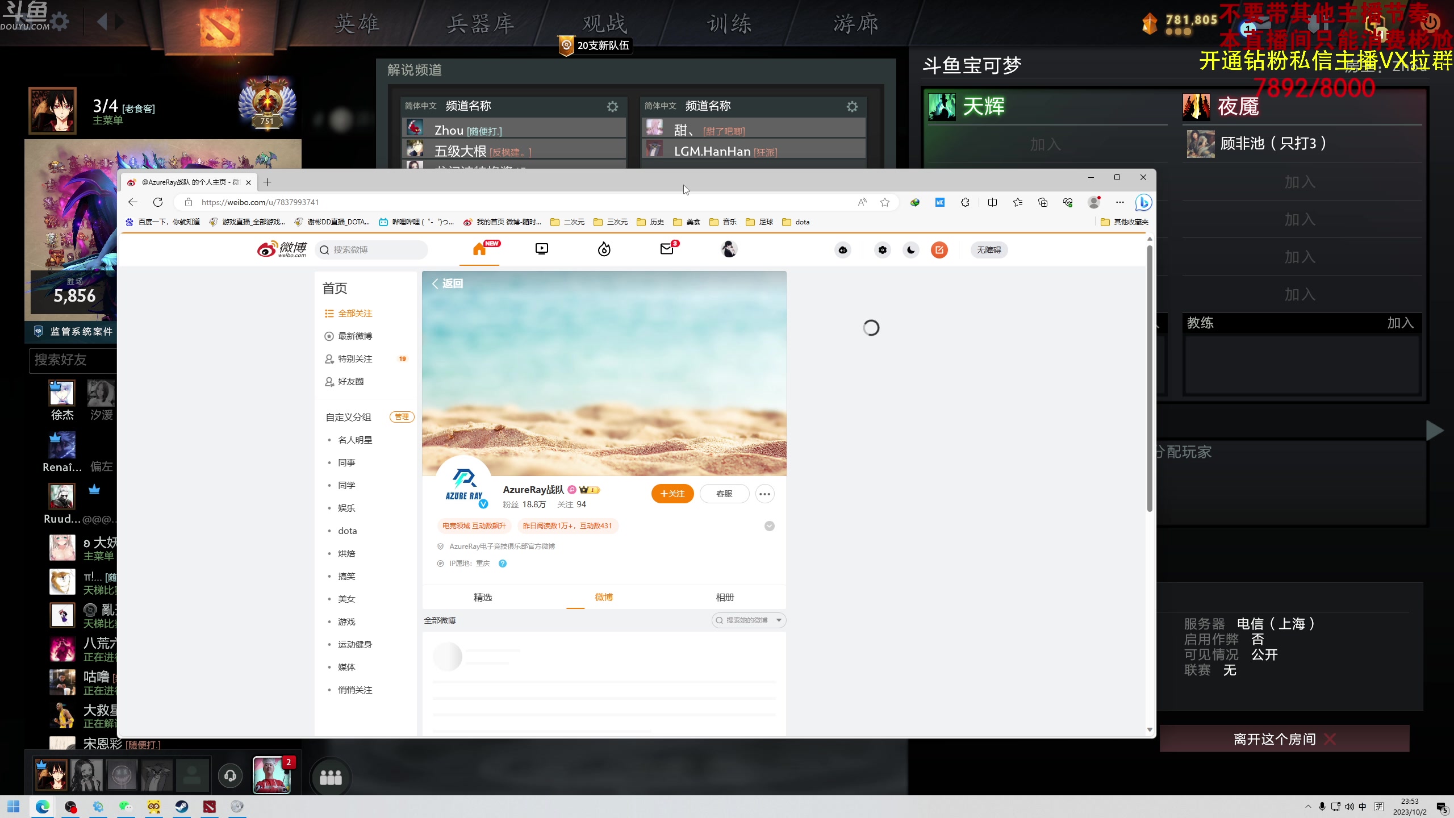Click the Dota 搜索好友 field
Viewport: 1454px width, 818px height.
[74, 360]
